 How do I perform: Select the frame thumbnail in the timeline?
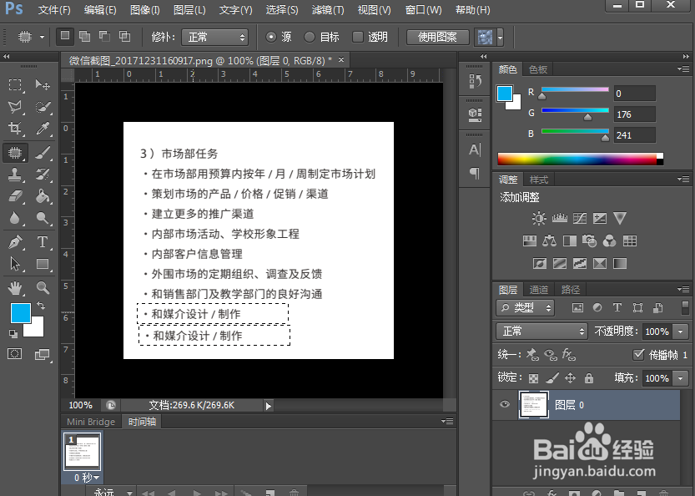81,451
